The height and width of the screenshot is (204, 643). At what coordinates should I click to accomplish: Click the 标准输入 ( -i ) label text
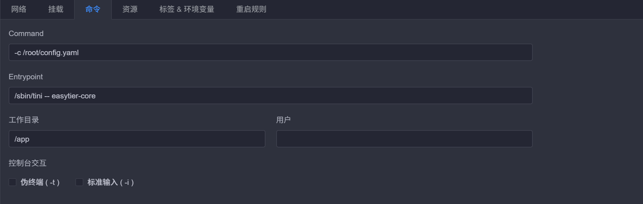coord(110,182)
